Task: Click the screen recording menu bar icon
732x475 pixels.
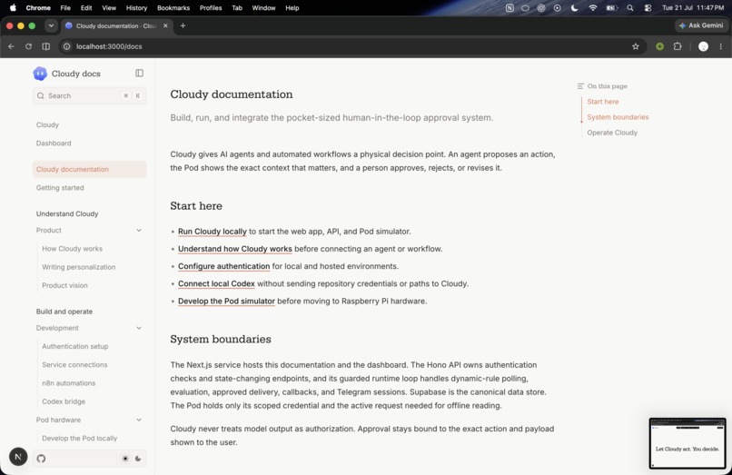Action: point(557,7)
